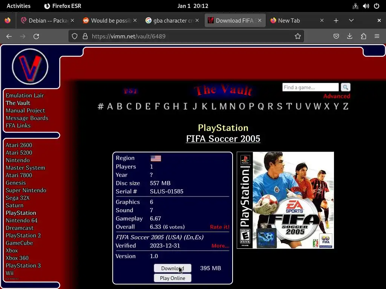The height and width of the screenshot is (289, 386).
Task: Browse the GameCube system
Action: pyautogui.click(x=19, y=243)
